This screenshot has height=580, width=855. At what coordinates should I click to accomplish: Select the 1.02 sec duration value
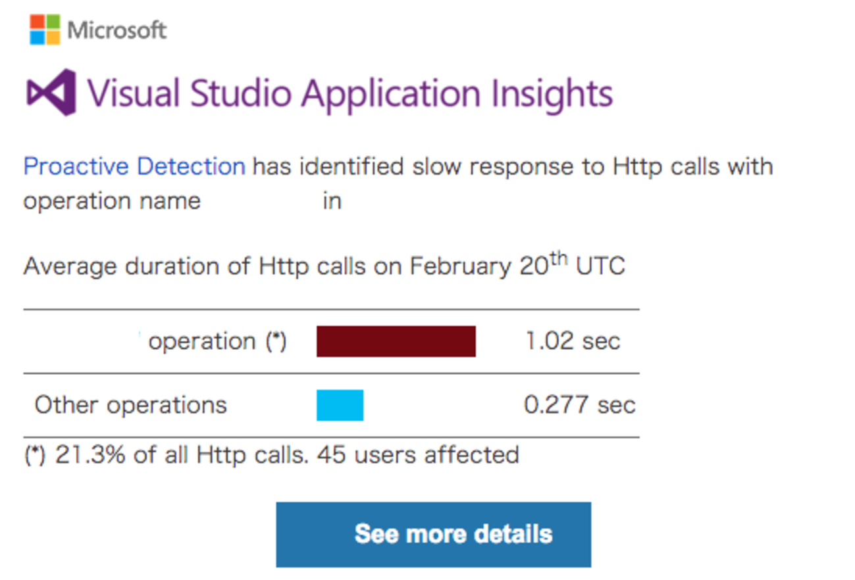click(573, 341)
